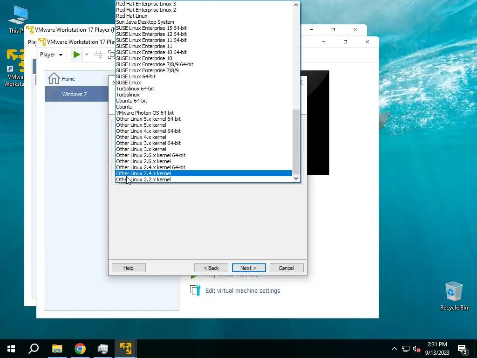Open the notification center icon
This screenshot has width=477, height=358.
[462, 349]
